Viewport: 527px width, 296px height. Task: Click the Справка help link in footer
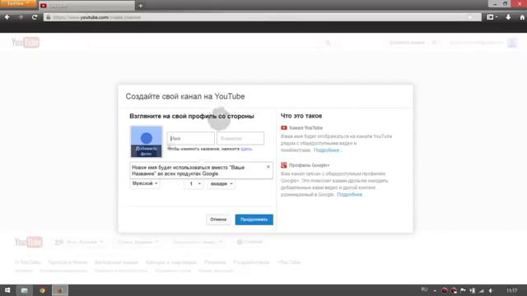(x=250, y=242)
